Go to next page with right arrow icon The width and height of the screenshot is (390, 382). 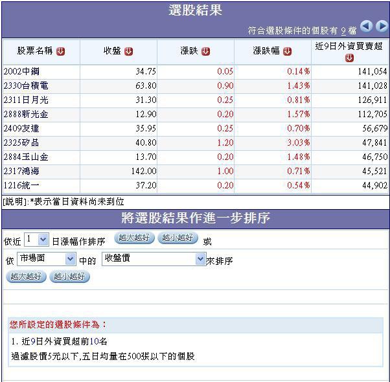coord(382,26)
